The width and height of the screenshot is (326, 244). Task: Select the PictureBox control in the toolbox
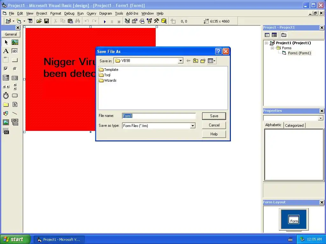[15, 42]
